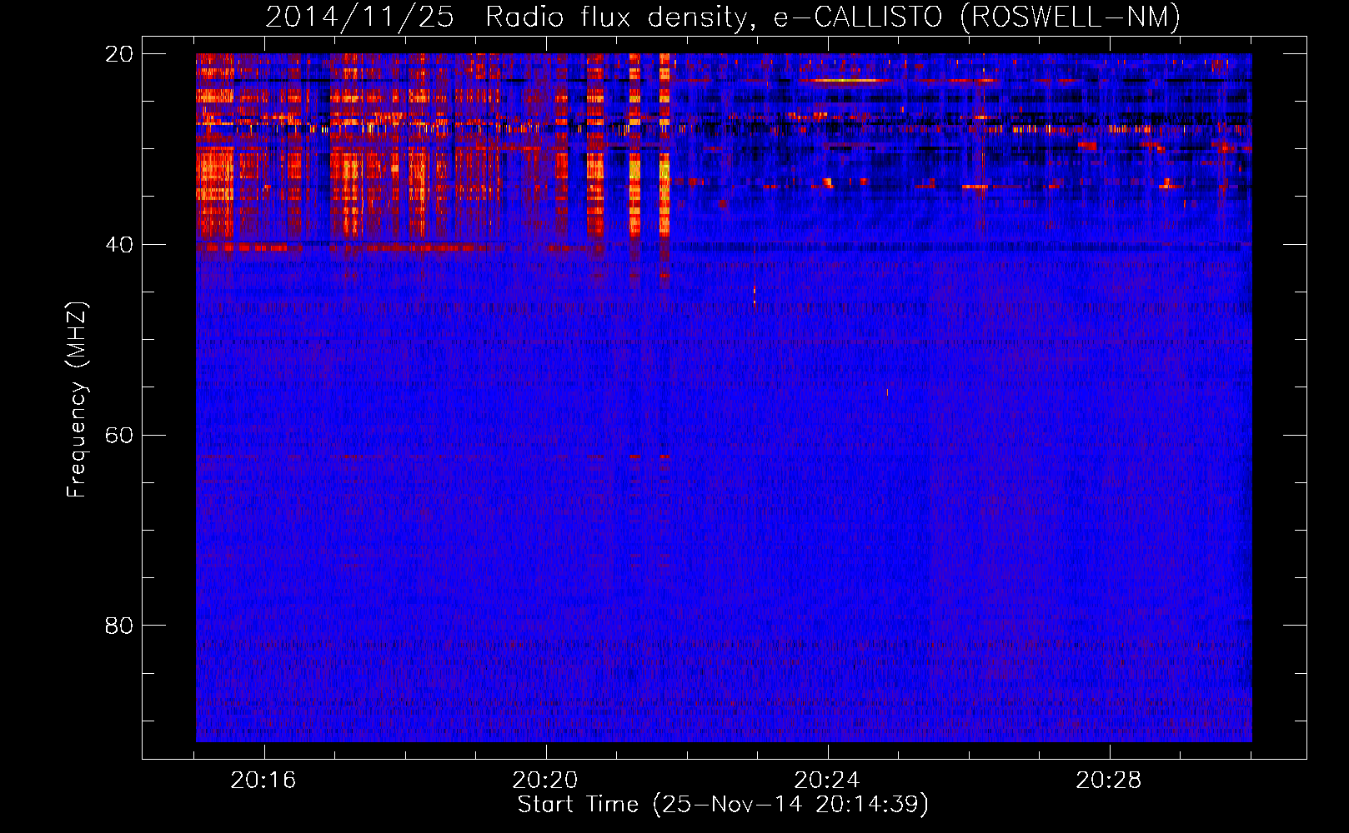
Task: Click the '20:24' time tick label
Action: (x=828, y=781)
